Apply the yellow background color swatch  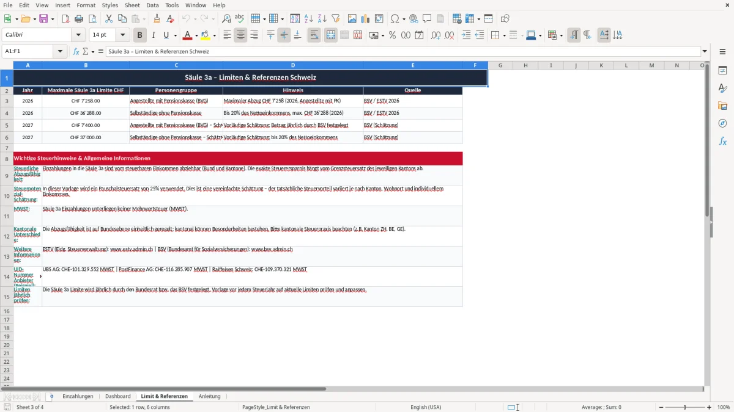click(x=205, y=35)
